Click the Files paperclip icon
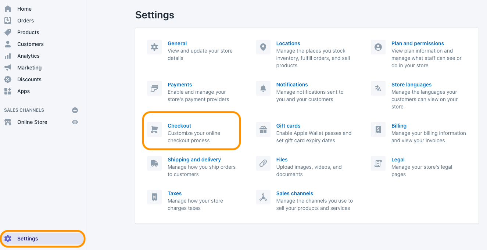Screen dimensions: 487x250 point(263,163)
